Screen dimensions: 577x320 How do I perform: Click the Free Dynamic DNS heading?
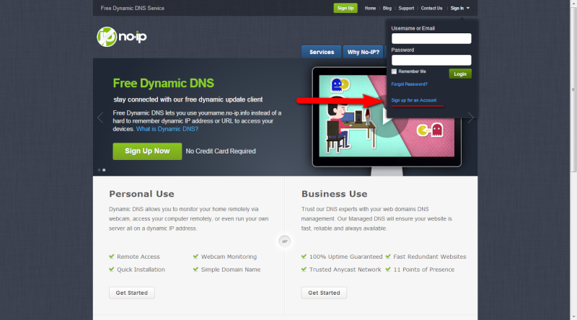tap(164, 83)
